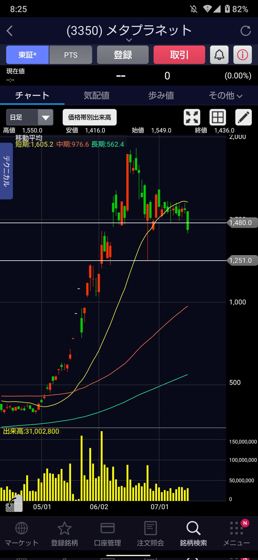258x560 pixels.
Task: Tap the 長期:562.4 moving average label
Action: tap(108, 144)
